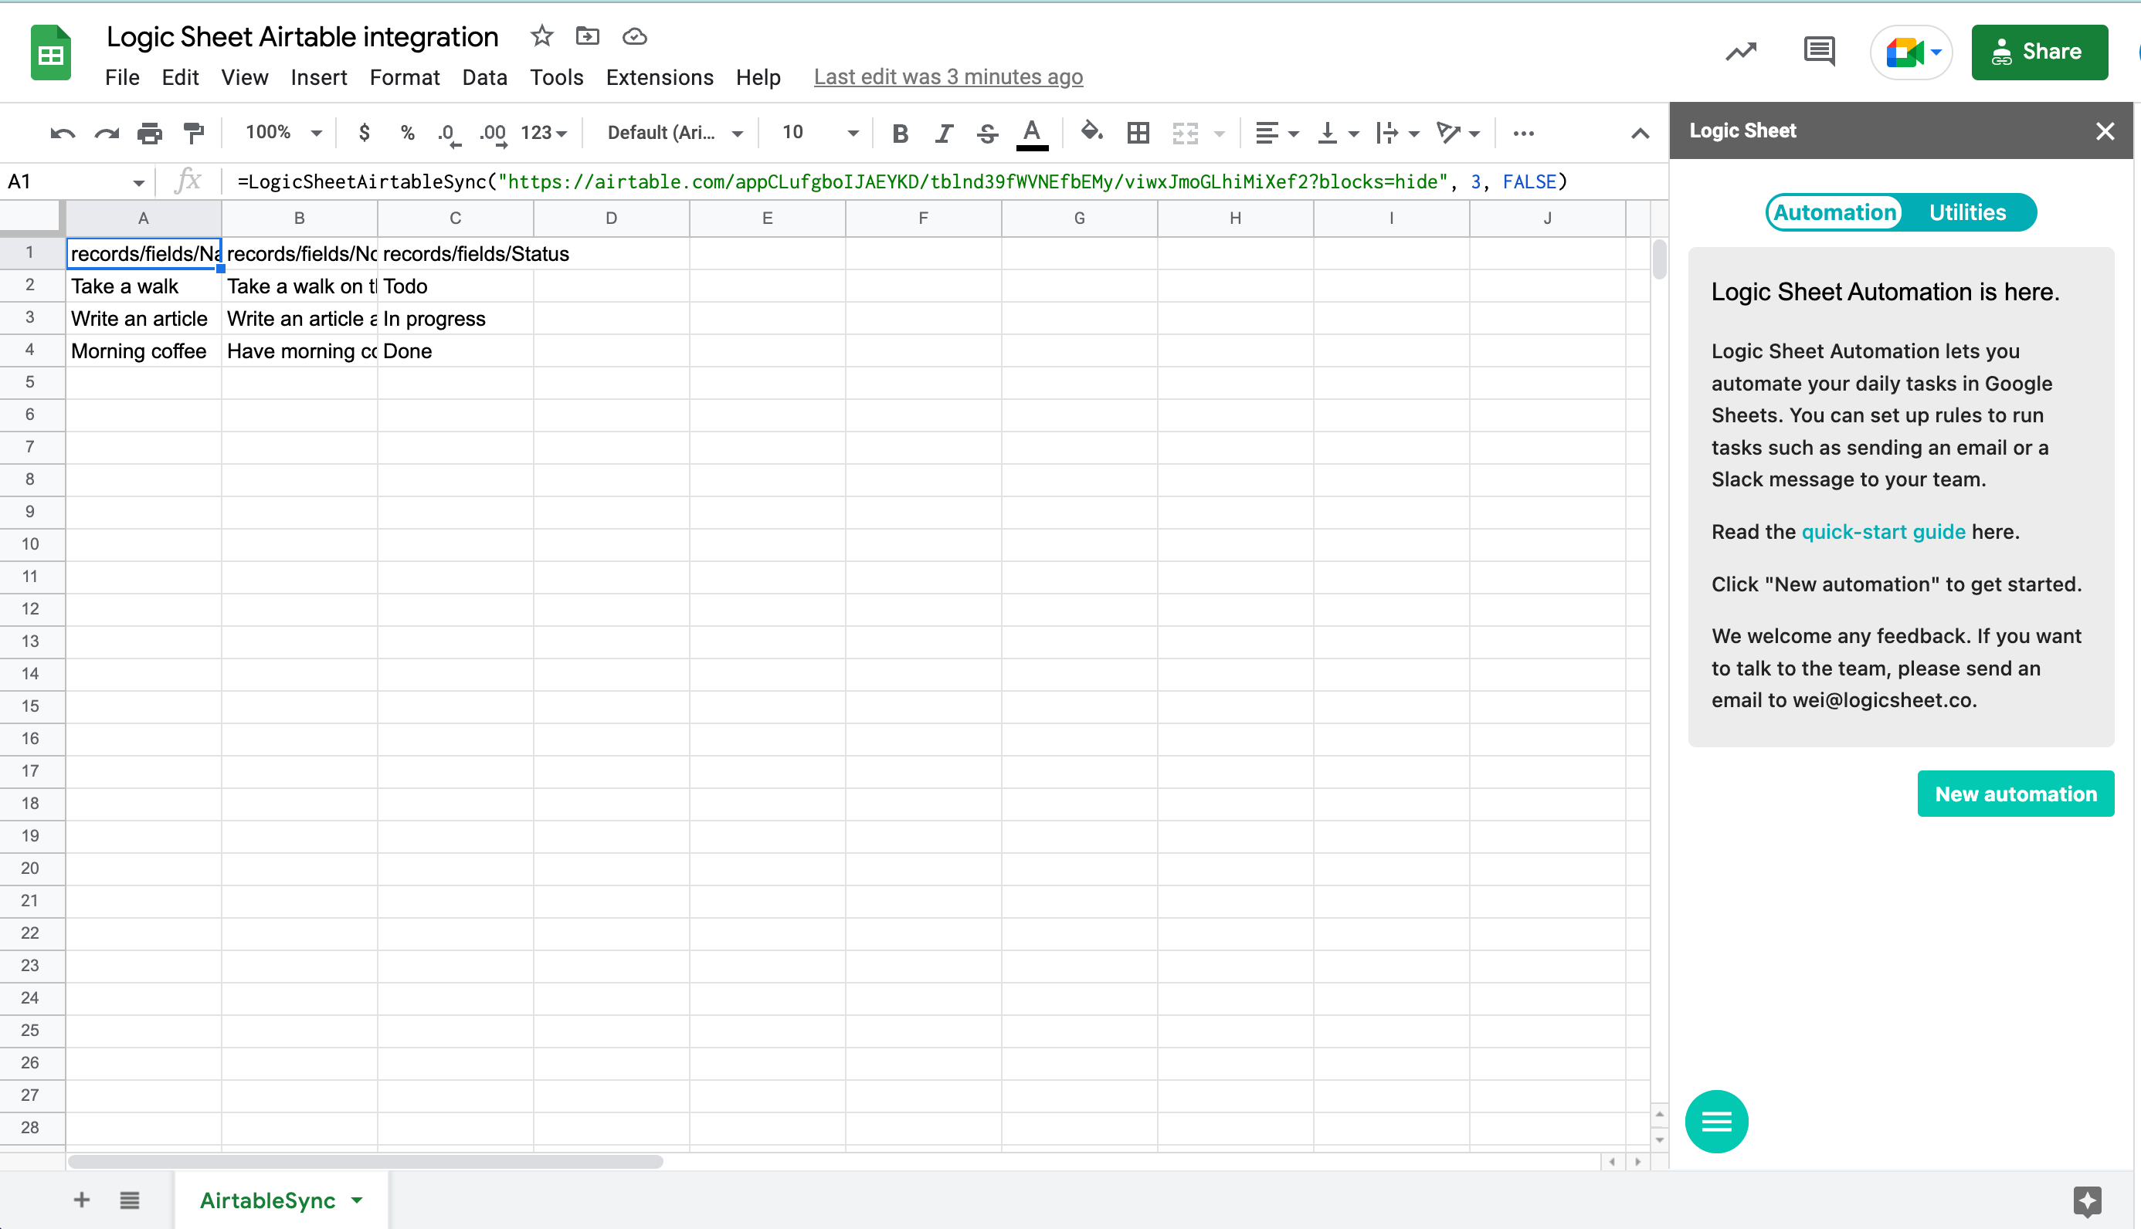Undo the last action
The width and height of the screenshot is (2141, 1229).
click(x=62, y=133)
